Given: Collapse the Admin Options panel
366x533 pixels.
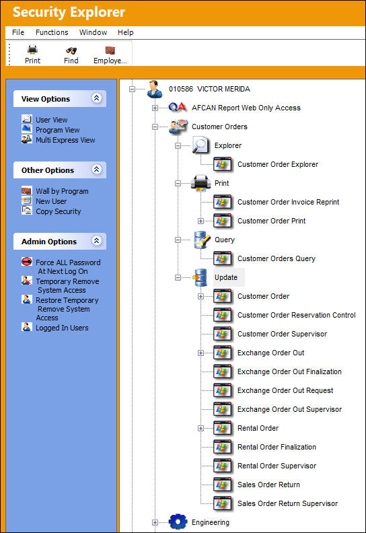Looking at the screenshot, I should [96, 241].
